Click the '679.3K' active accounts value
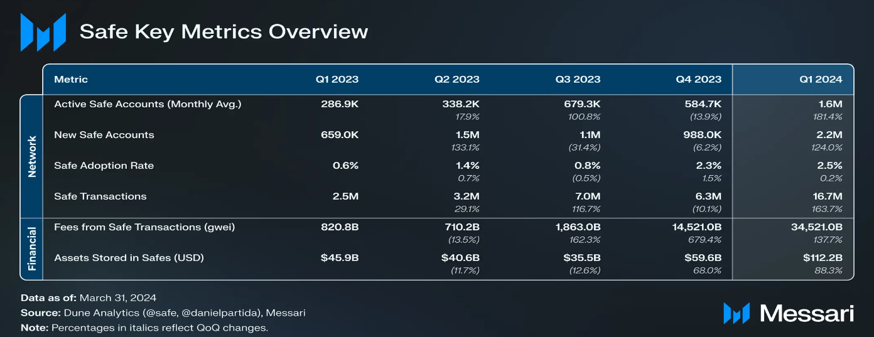This screenshot has width=874, height=337. (581, 104)
